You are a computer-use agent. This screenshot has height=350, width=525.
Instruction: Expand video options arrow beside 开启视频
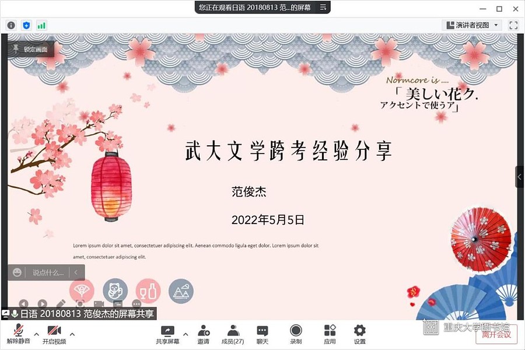tap(72, 334)
